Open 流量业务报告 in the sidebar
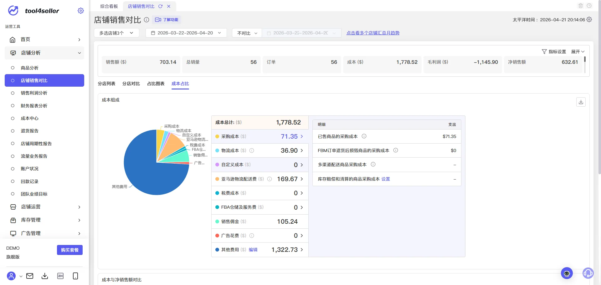Screen dimensions: 601x285 [44, 156]
